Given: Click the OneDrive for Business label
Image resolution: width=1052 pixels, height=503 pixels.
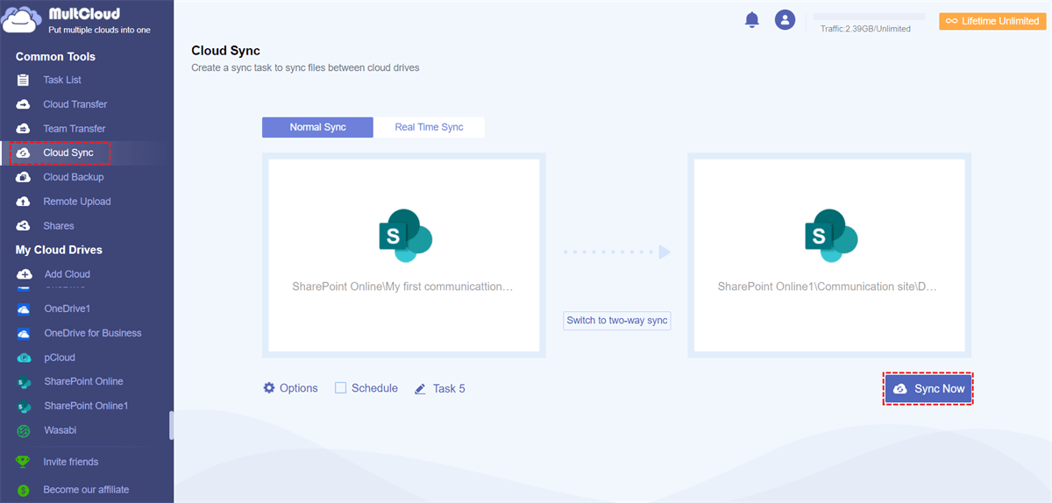Looking at the screenshot, I should pos(93,333).
